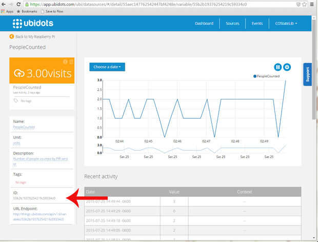Edit the Description text
The image size is (318, 242).
pos(41,162)
